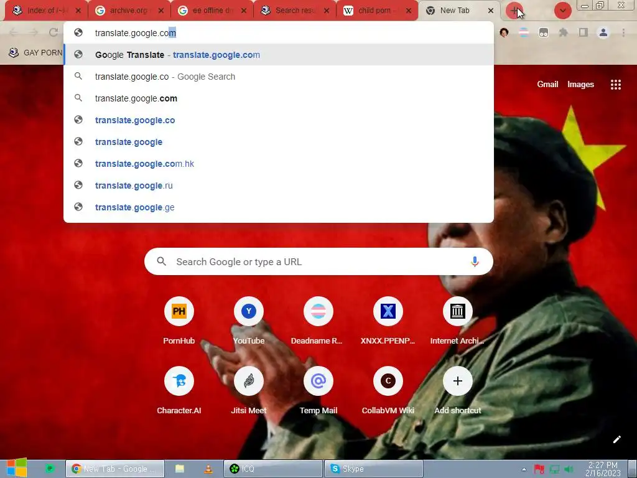The image size is (637, 478).
Task: Open the VLC cone taskbar icon
Action: 208,469
